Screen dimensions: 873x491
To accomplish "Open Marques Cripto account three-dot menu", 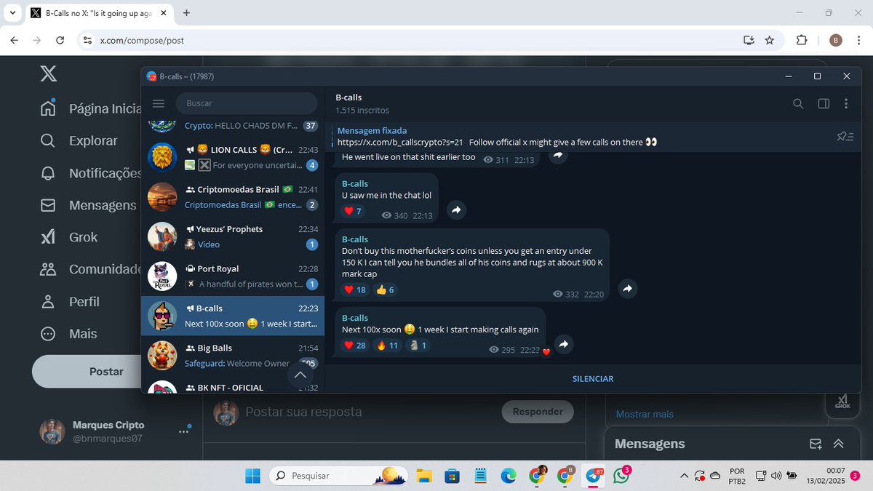I will point(183,431).
